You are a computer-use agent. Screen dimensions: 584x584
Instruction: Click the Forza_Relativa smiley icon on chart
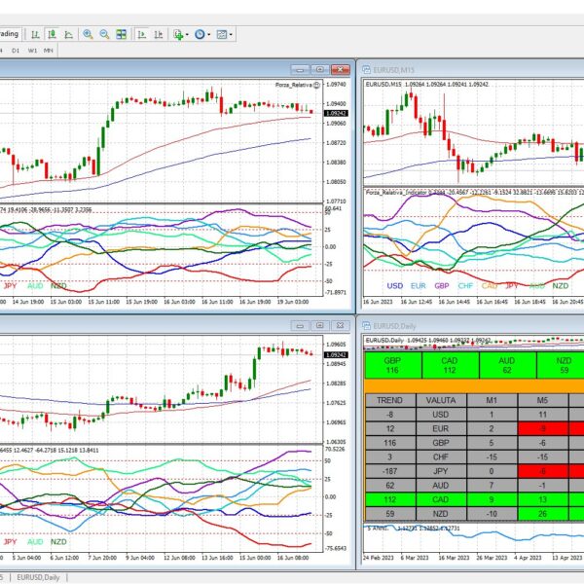coord(316,85)
